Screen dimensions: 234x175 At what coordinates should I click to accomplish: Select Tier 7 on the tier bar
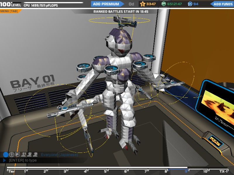[138, 171]
